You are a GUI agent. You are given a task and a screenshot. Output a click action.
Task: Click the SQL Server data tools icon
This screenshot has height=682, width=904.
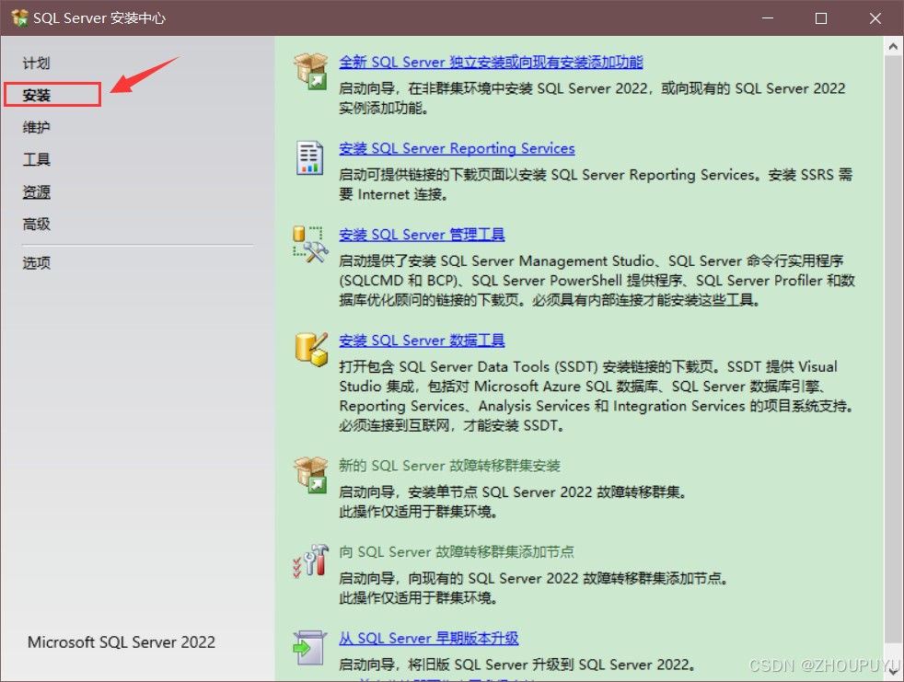click(x=310, y=349)
